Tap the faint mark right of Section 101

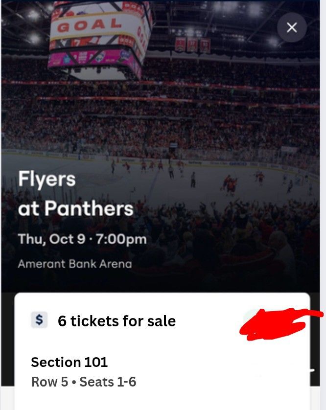click(310, 370)
